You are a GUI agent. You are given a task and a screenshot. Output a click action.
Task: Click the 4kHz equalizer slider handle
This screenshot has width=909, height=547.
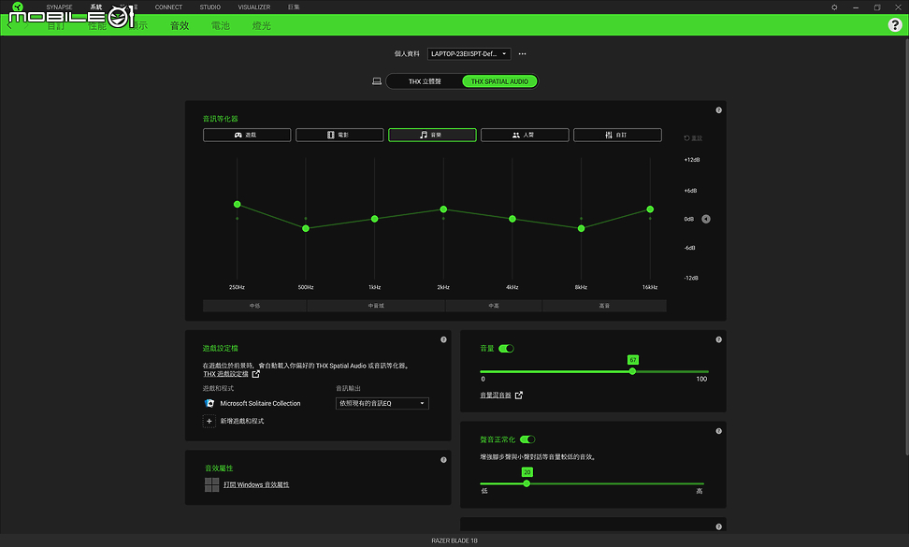click(x=512, y=219)
